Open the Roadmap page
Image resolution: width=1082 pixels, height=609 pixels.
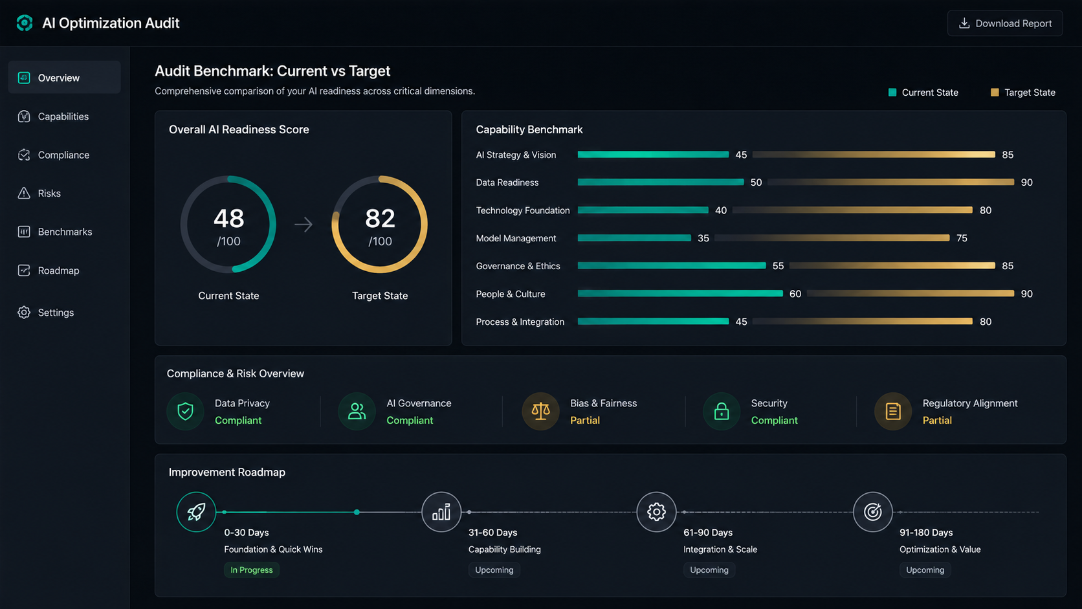(64, 271)
